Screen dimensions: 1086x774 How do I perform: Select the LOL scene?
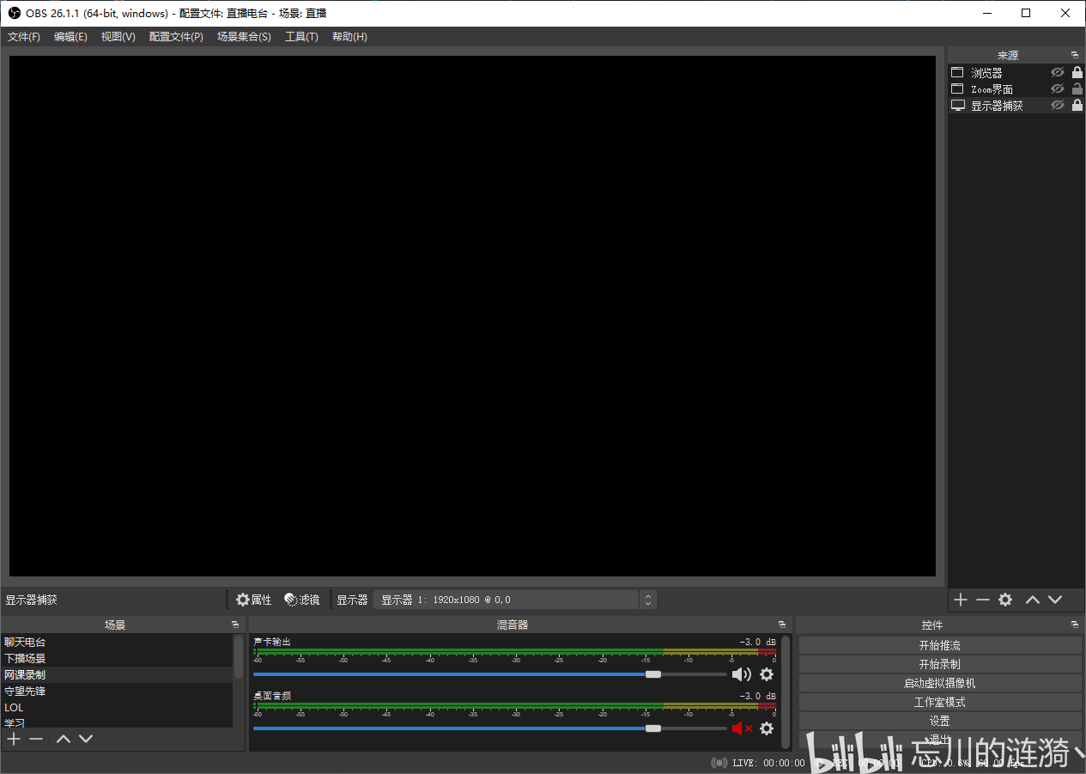click(x=118, y=707)
